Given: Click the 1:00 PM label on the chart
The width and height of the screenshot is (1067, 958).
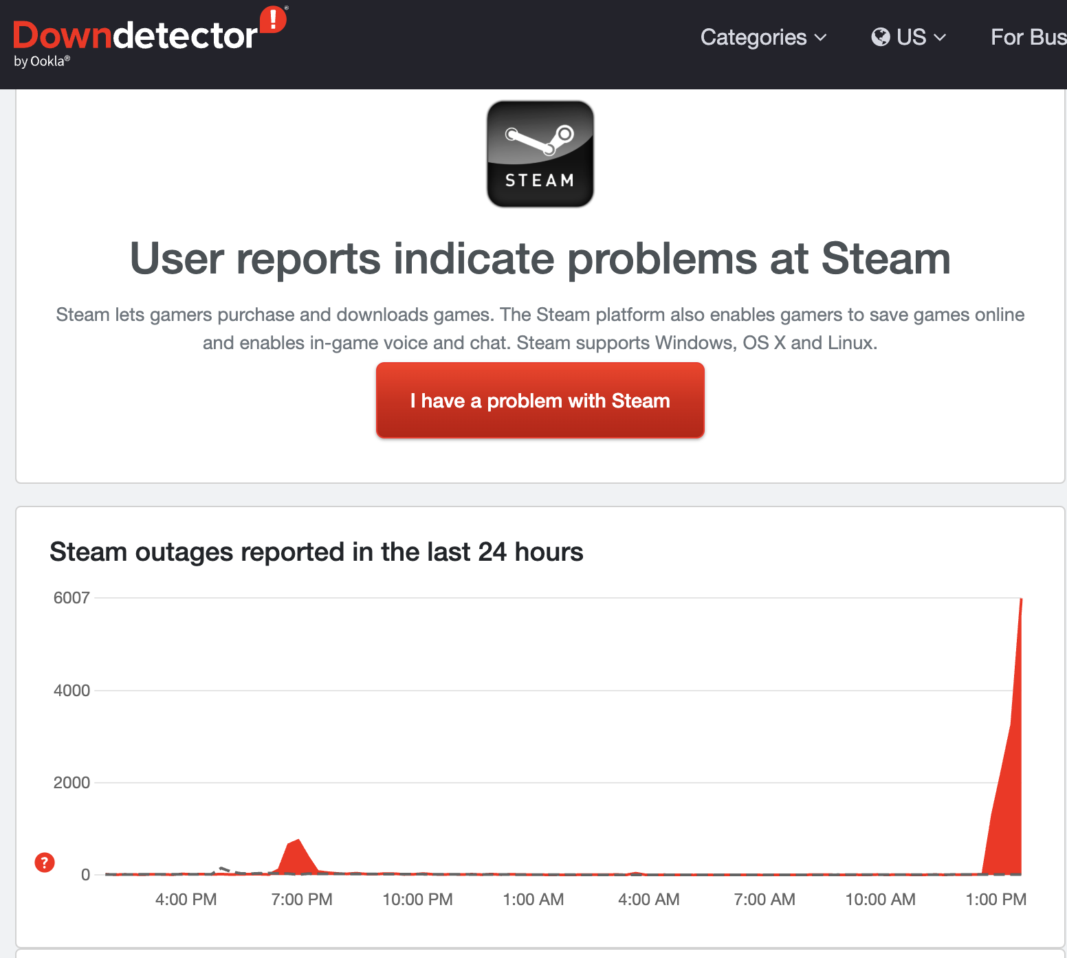Looking at the screenshot, I should (996, 899).
